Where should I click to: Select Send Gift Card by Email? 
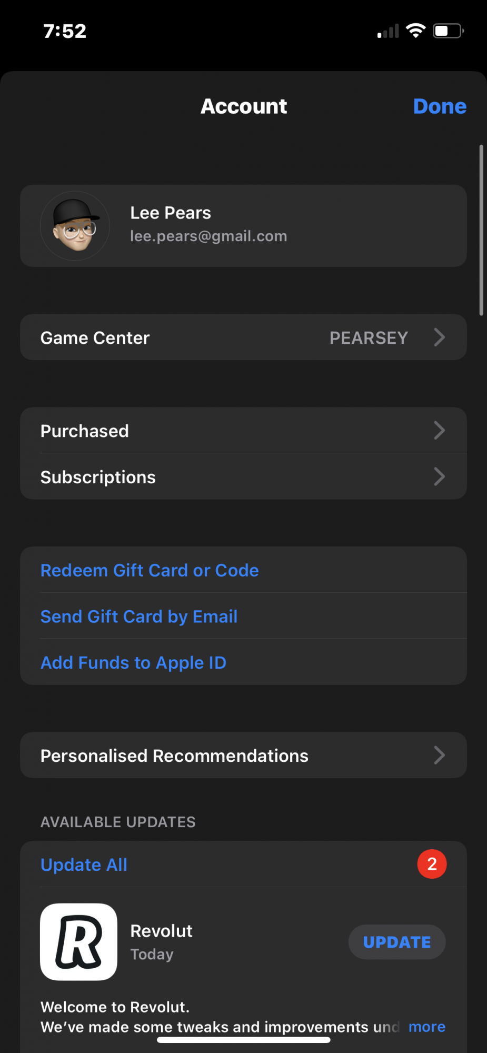pyautogui.click(x=139, y=617)
